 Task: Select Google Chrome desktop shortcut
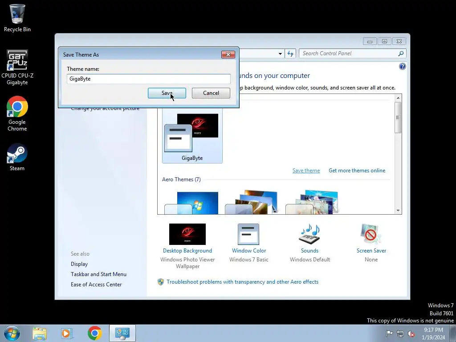17,114
